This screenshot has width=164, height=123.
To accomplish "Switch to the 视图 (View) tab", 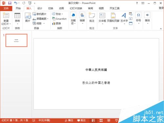I will click(101, 8).
